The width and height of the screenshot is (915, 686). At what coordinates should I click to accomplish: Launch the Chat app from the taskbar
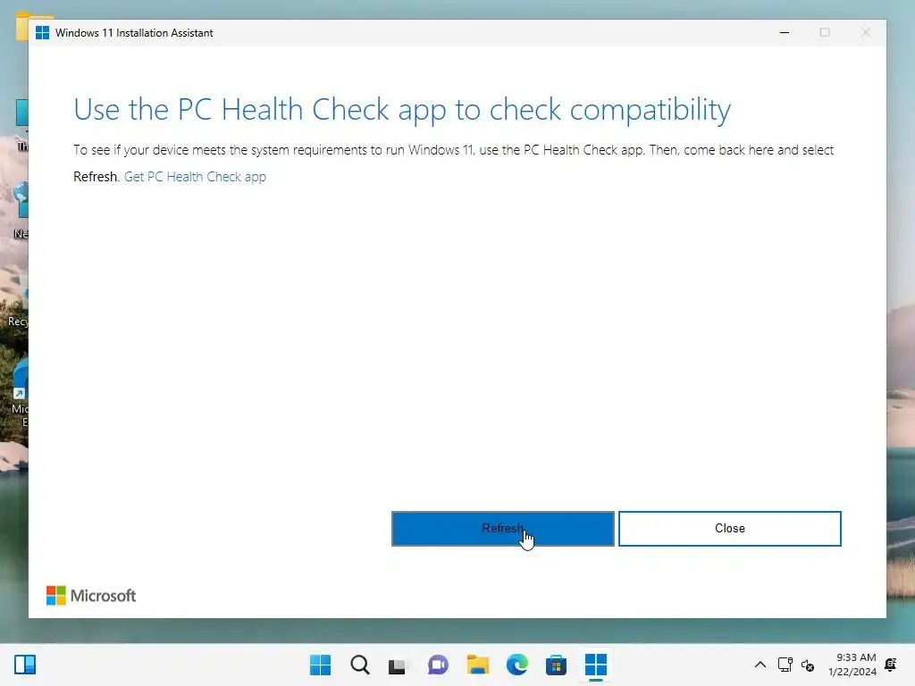pyautogui.click(x=438, y=665)
